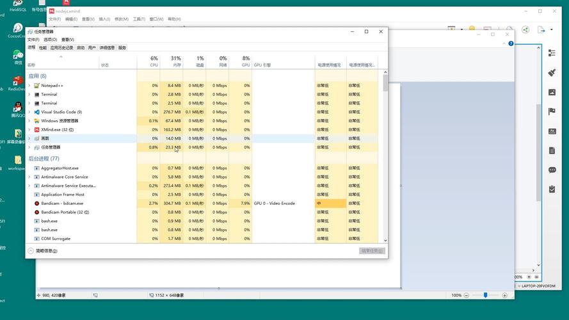Expand the Visual Studio Code (9) group

(29, 112)
